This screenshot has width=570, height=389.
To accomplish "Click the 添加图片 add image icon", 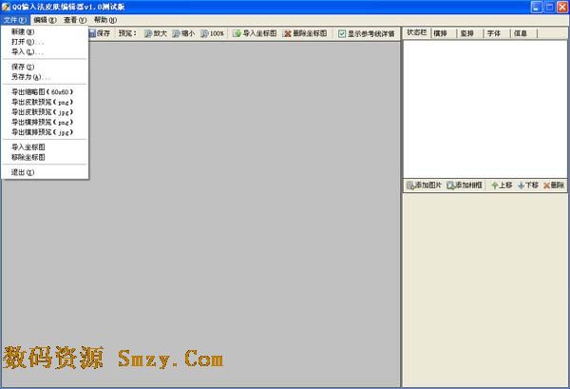I will (410, 185).
